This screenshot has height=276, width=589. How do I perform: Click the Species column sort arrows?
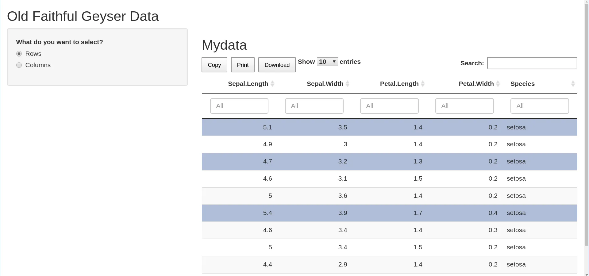point(573,84)
